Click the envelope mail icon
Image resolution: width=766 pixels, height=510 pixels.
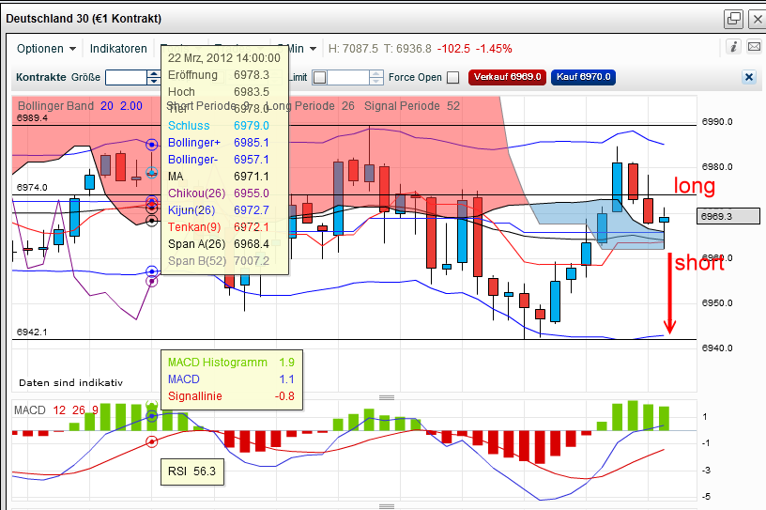(755, 47)
